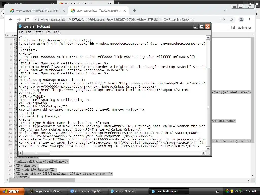Open the browser three-dot menu
The height and width of the screenshot is (195, 260).
tap(249, 20)
